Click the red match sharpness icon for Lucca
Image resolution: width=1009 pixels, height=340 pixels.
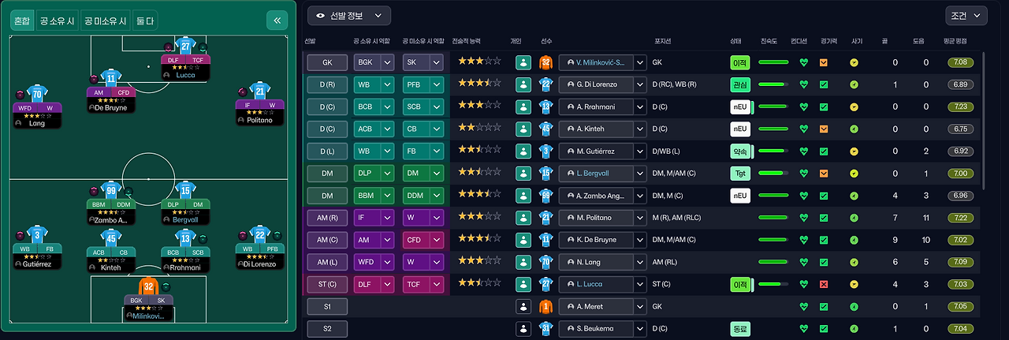pyautogui.click(x=824, y=283)
